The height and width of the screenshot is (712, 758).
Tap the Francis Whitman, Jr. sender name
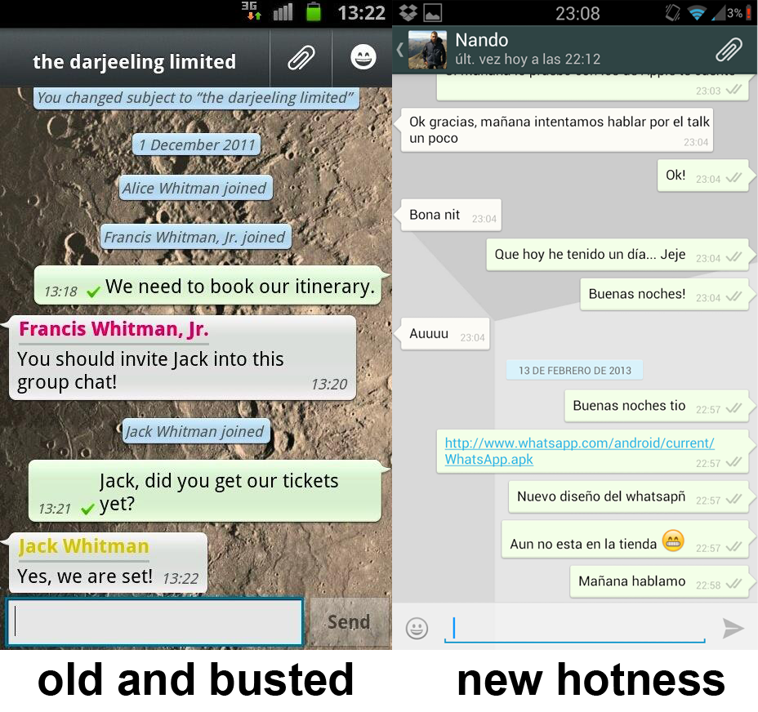pos(114,329)
